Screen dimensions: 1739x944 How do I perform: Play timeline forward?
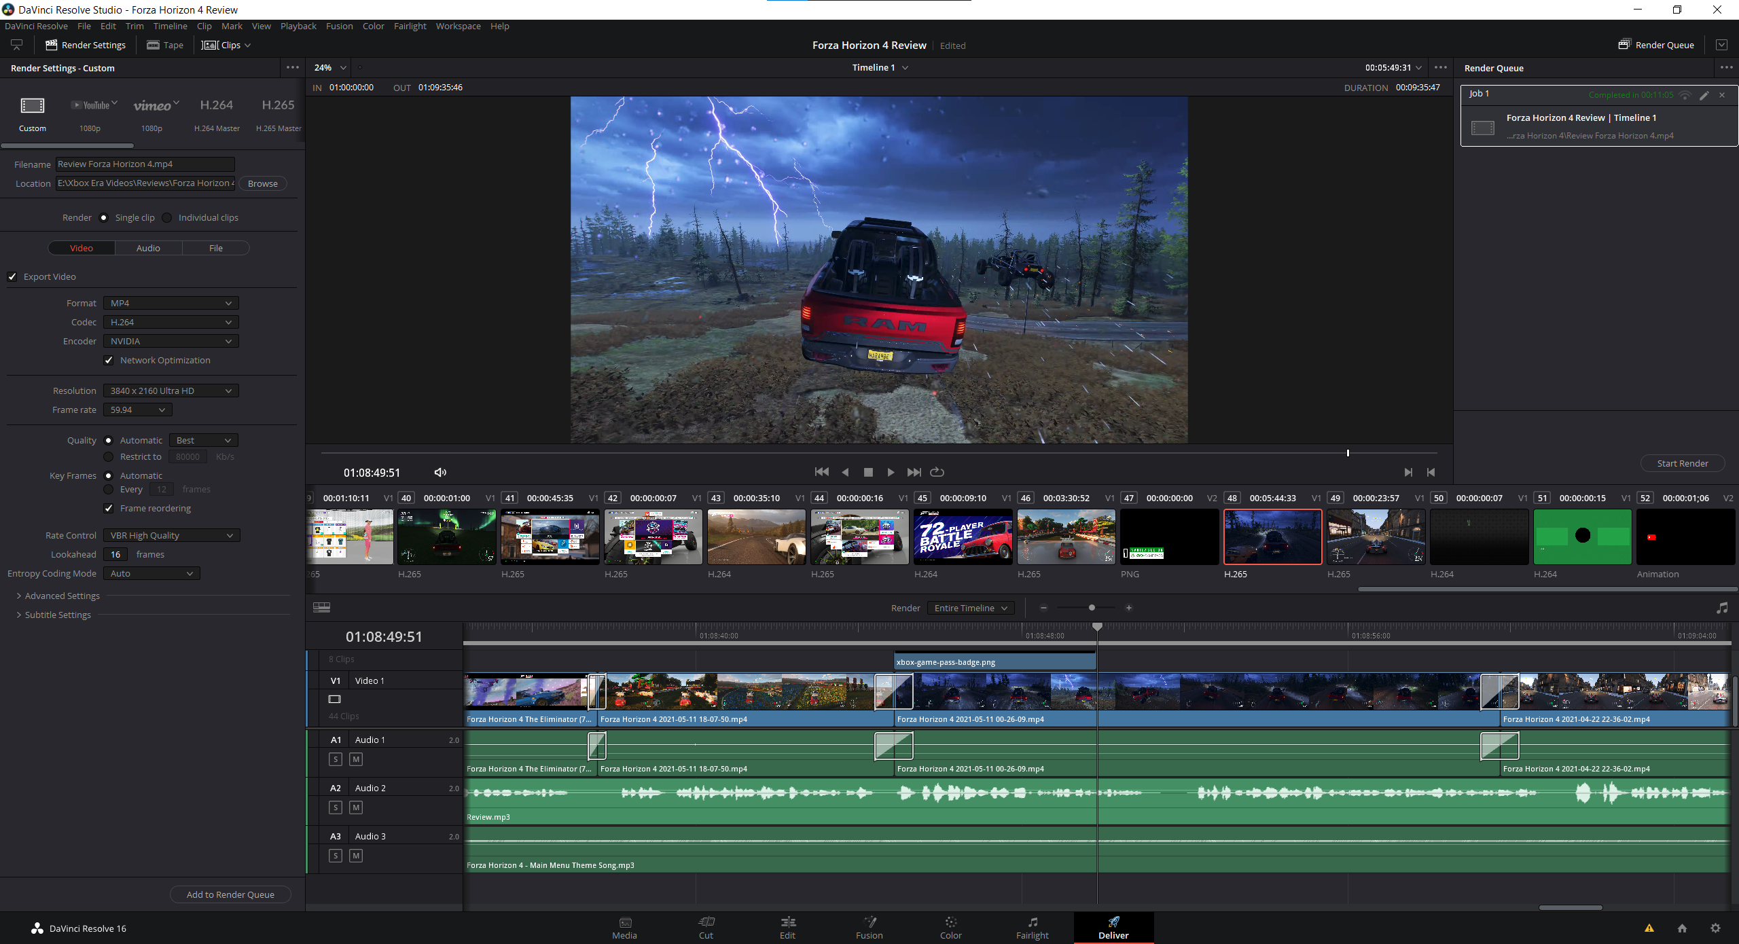coord(891,472)
